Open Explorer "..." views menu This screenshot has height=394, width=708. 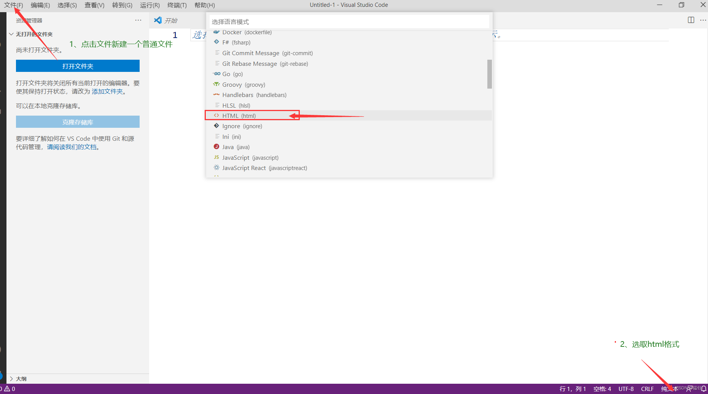[138, 20]
